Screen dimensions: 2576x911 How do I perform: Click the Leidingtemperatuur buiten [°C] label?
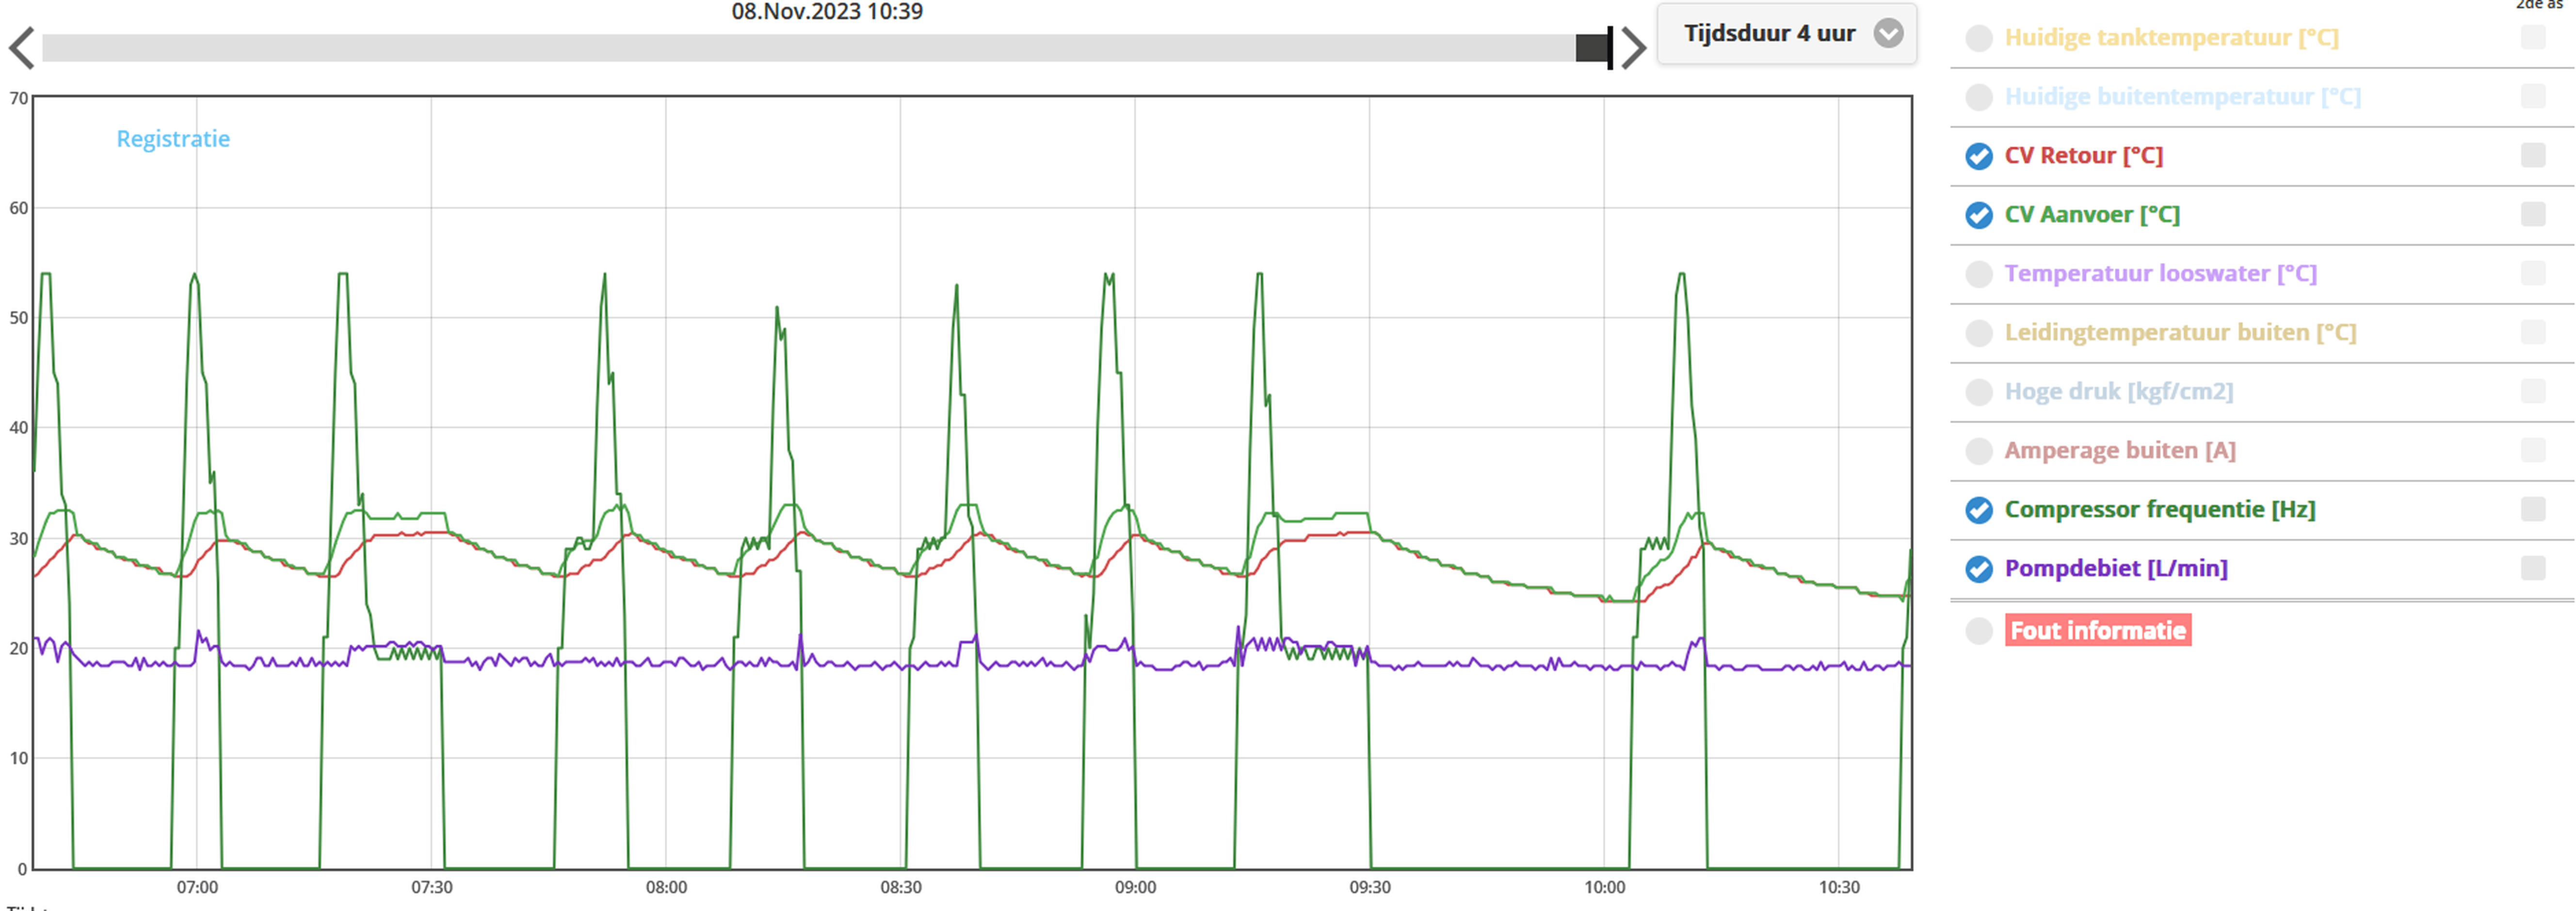2180,333
